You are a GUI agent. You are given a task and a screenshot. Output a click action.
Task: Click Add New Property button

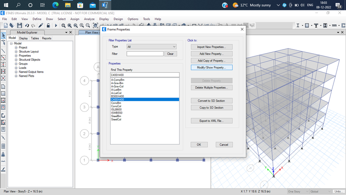(x=211, y=54)
